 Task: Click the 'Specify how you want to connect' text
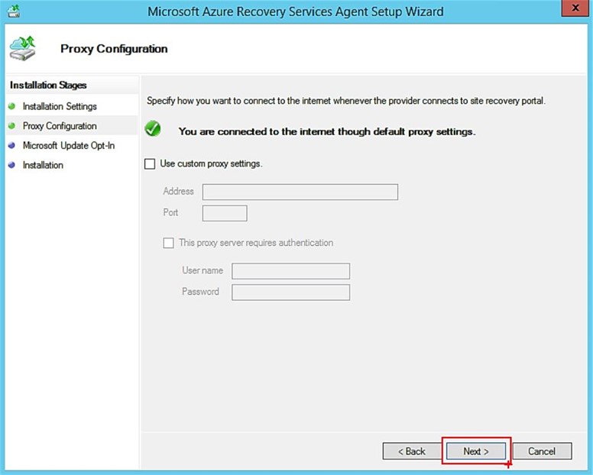[346, 101]
